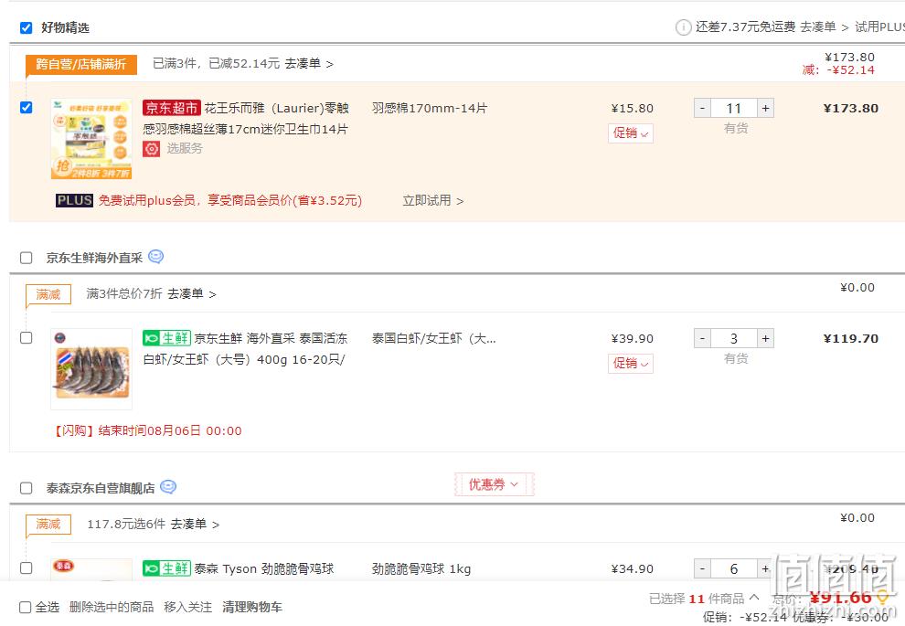This screenshot has height=626, width=905.
Task: Click 移入关注 to move items to favorites
Action: (x=187, y=607)
